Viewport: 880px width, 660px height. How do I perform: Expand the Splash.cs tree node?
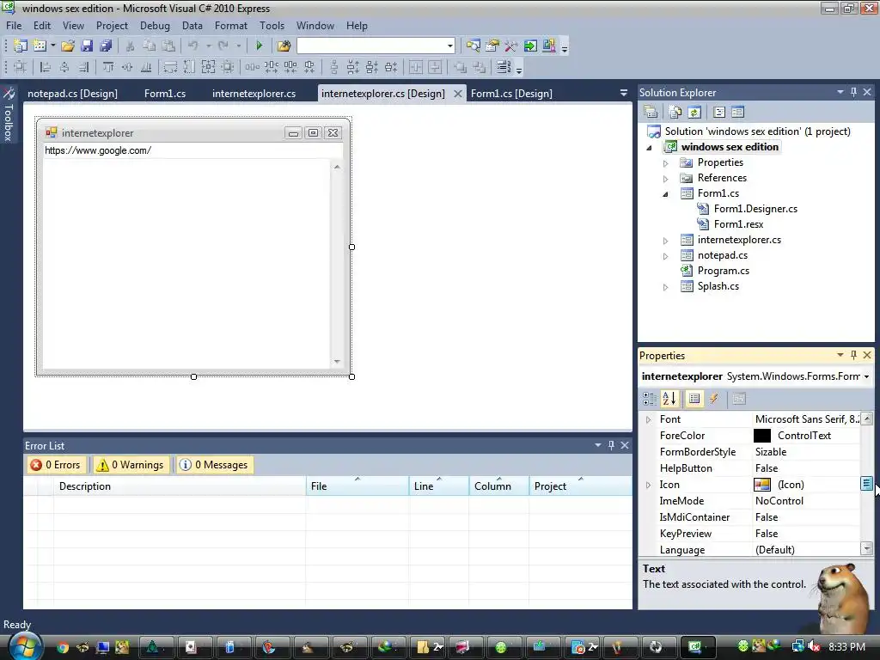click(x=666, y=287)
